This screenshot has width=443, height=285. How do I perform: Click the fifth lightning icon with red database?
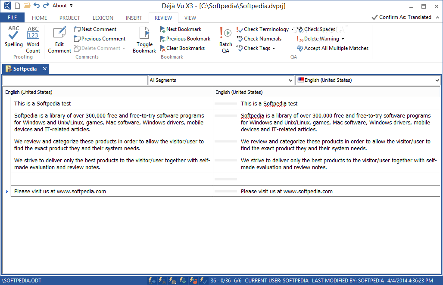[x=193, y=281]
